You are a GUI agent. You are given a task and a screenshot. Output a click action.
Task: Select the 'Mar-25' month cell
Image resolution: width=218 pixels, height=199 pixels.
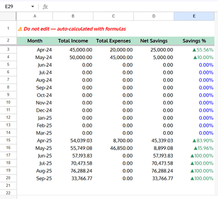click(x=35, y=133)
